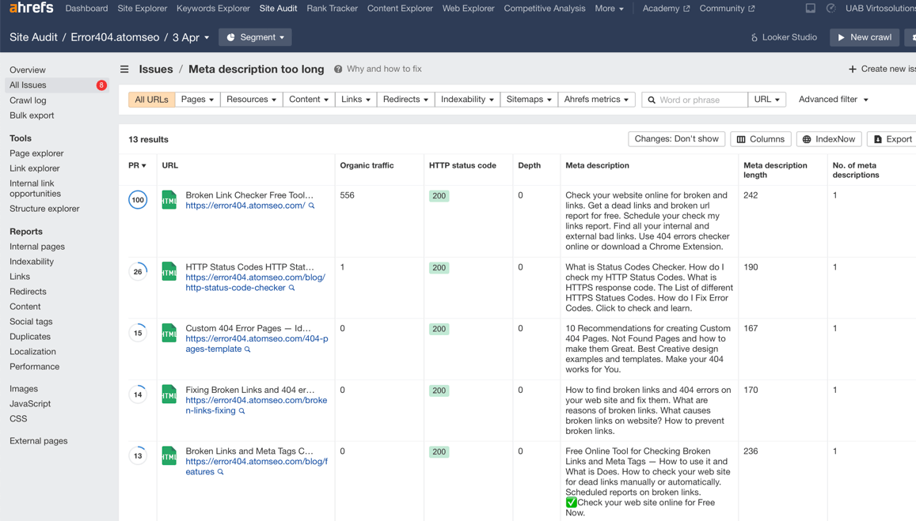Export the results list

coord(892,139)
